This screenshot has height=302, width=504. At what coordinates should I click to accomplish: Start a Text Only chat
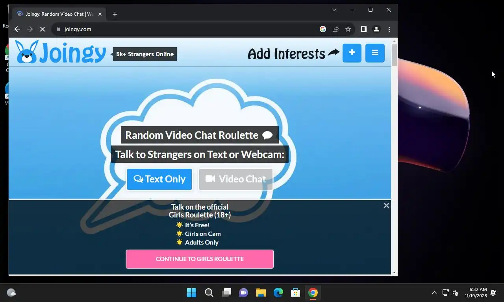point(159,179)
